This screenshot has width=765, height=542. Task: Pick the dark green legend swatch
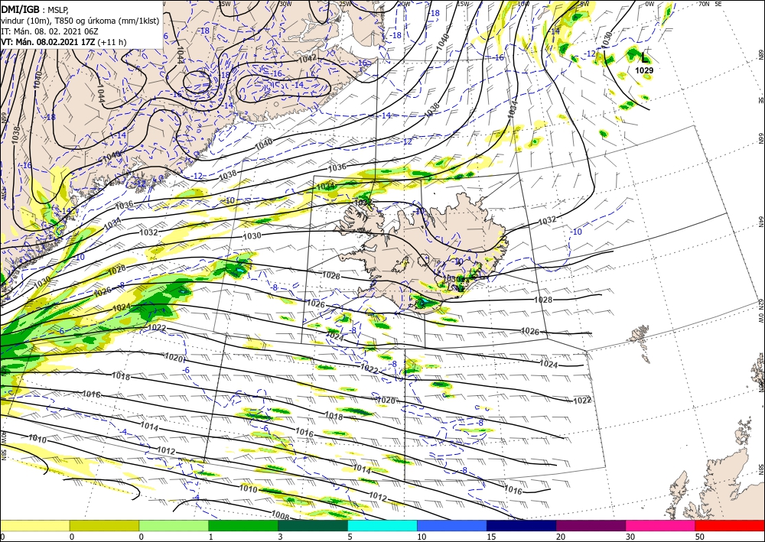tap(313, 525)
